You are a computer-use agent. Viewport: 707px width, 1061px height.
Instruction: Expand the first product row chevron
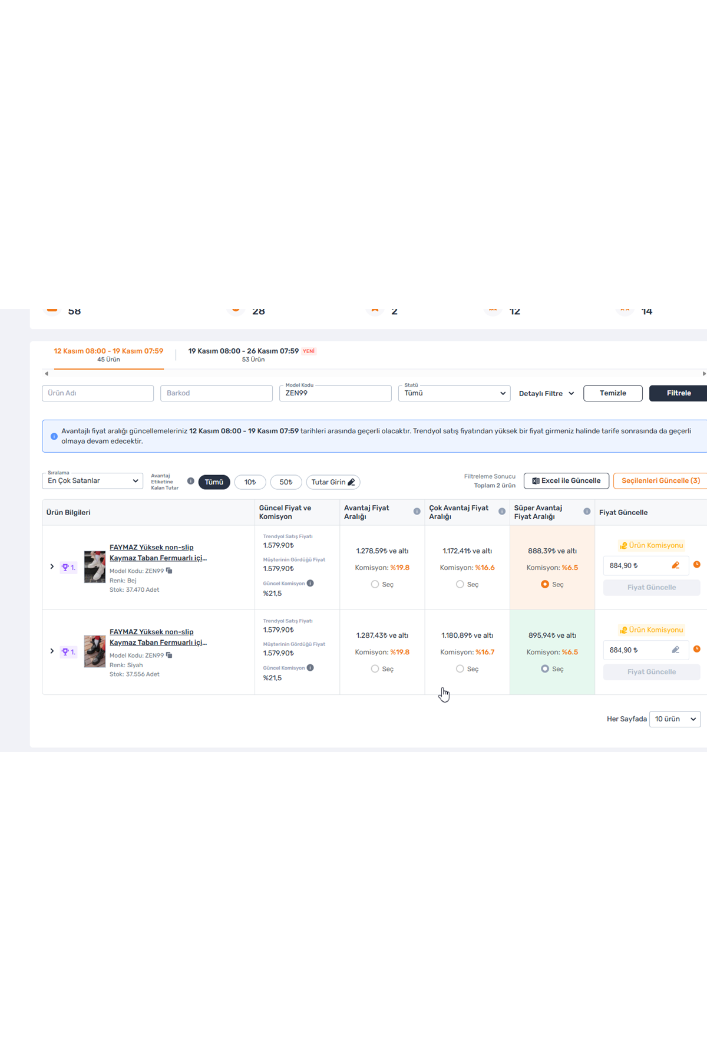pos(52,566)
